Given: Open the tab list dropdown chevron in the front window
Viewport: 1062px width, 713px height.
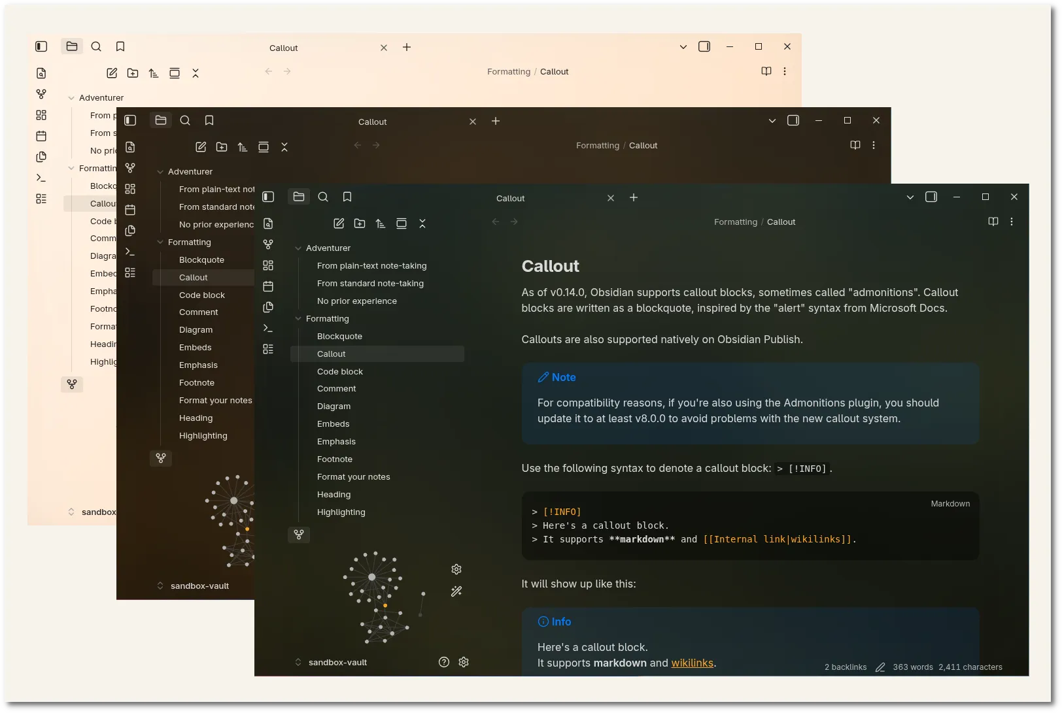Looking at the screenshot, I should (x=910, y=197).
